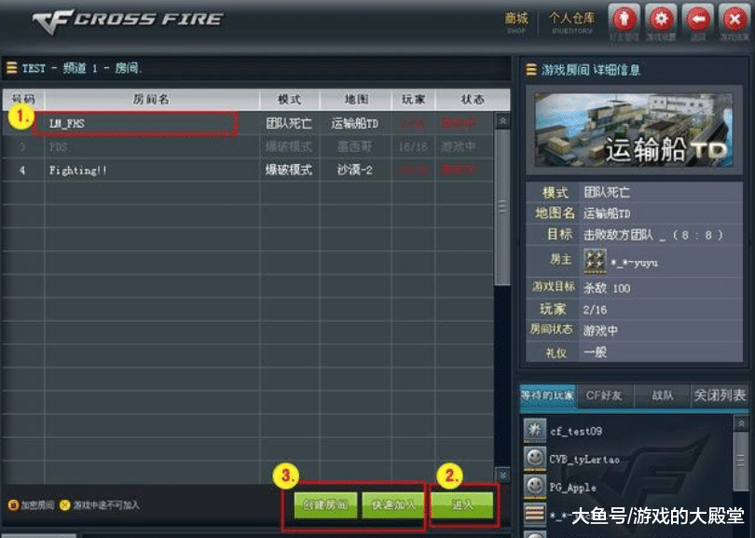Collapse the player list via 关闭列表
The width and height of the screenshot is (755, 538).
pyautogui.click(x=720, y=396)
